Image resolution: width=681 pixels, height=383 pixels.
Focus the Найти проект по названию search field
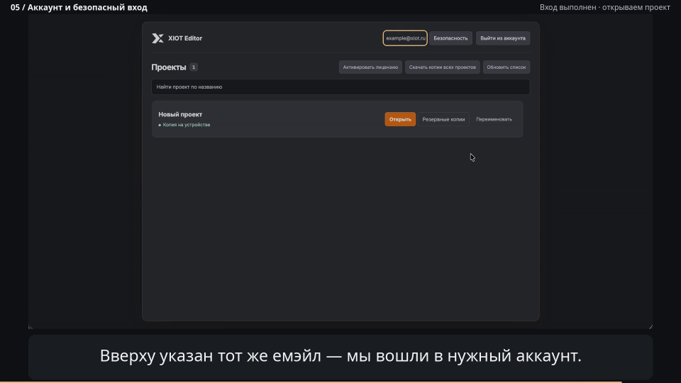[x=340, y=87]
